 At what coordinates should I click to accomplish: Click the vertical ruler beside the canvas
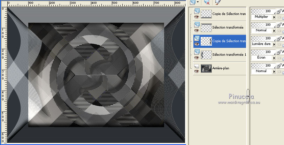coord(4,75)
